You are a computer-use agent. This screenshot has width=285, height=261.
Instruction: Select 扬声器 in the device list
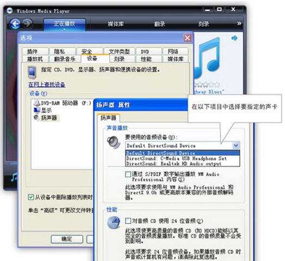pos(49,118)
